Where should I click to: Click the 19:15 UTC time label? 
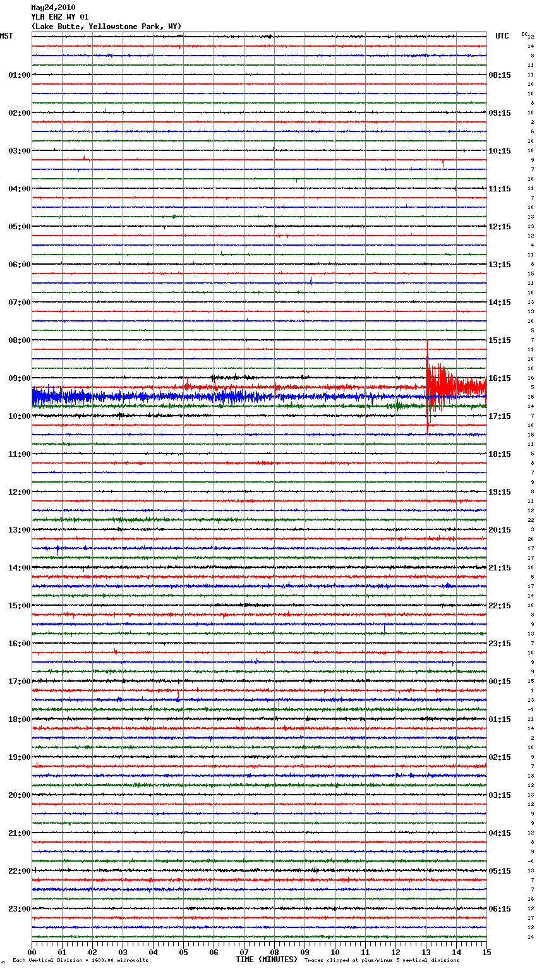click(x=500, y=492)
